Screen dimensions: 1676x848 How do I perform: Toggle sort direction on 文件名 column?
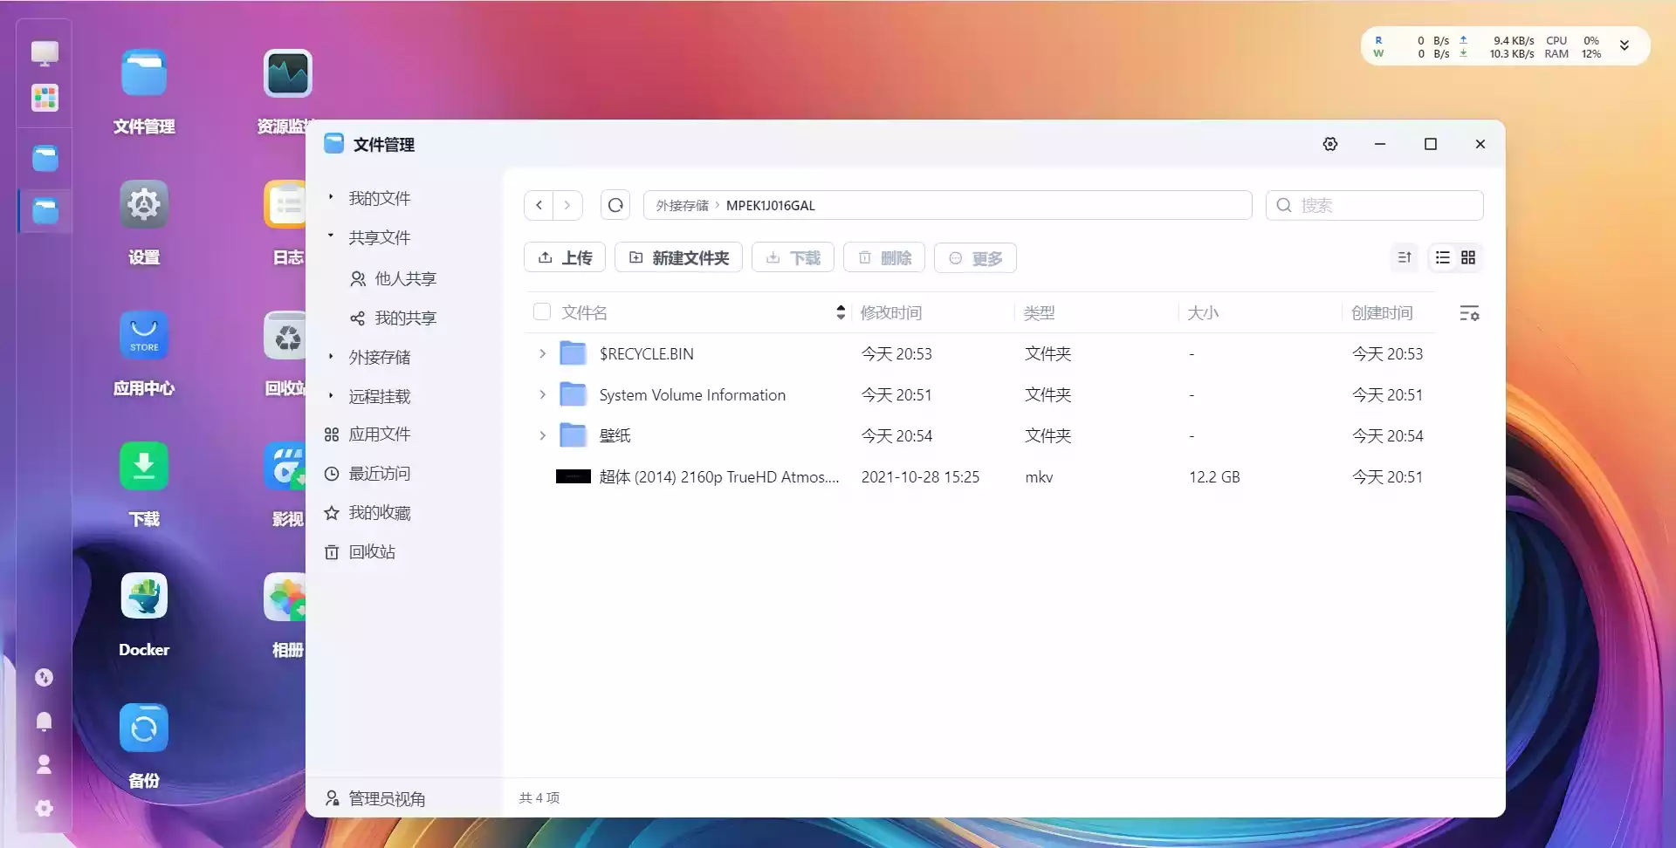[x=841, y=312]
